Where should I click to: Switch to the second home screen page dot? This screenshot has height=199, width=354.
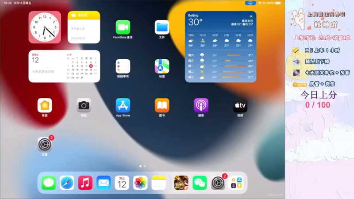click(145, 166)
